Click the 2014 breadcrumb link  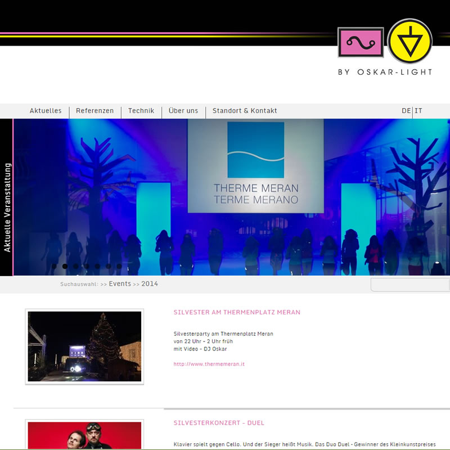[150, 284]
